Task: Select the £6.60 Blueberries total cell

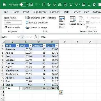Action: coord(52,74)
